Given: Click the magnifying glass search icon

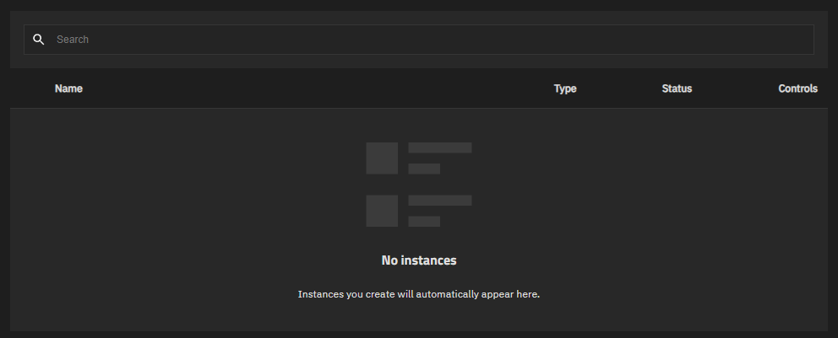Looking at the screenshot, I should click(x=38, y=40).
